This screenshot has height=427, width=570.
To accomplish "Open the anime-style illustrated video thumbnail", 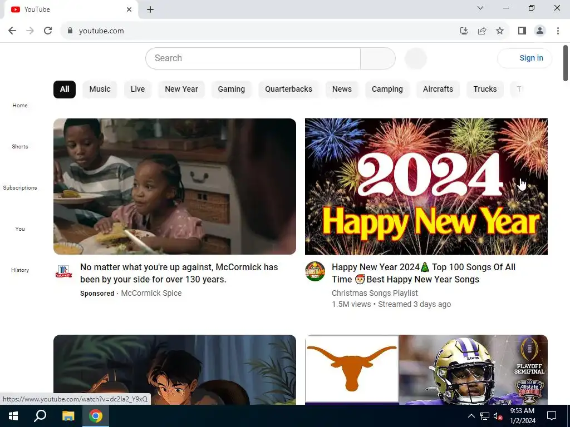I will (174, 370).
